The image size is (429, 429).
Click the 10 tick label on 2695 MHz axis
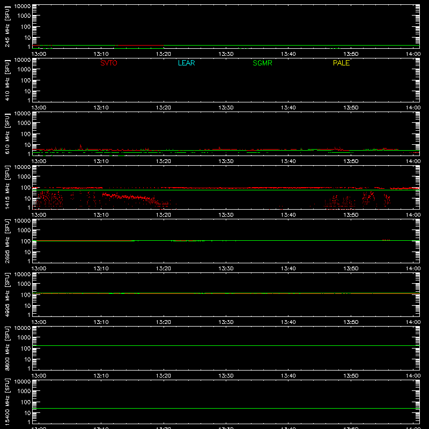click(x=27, y=252)
